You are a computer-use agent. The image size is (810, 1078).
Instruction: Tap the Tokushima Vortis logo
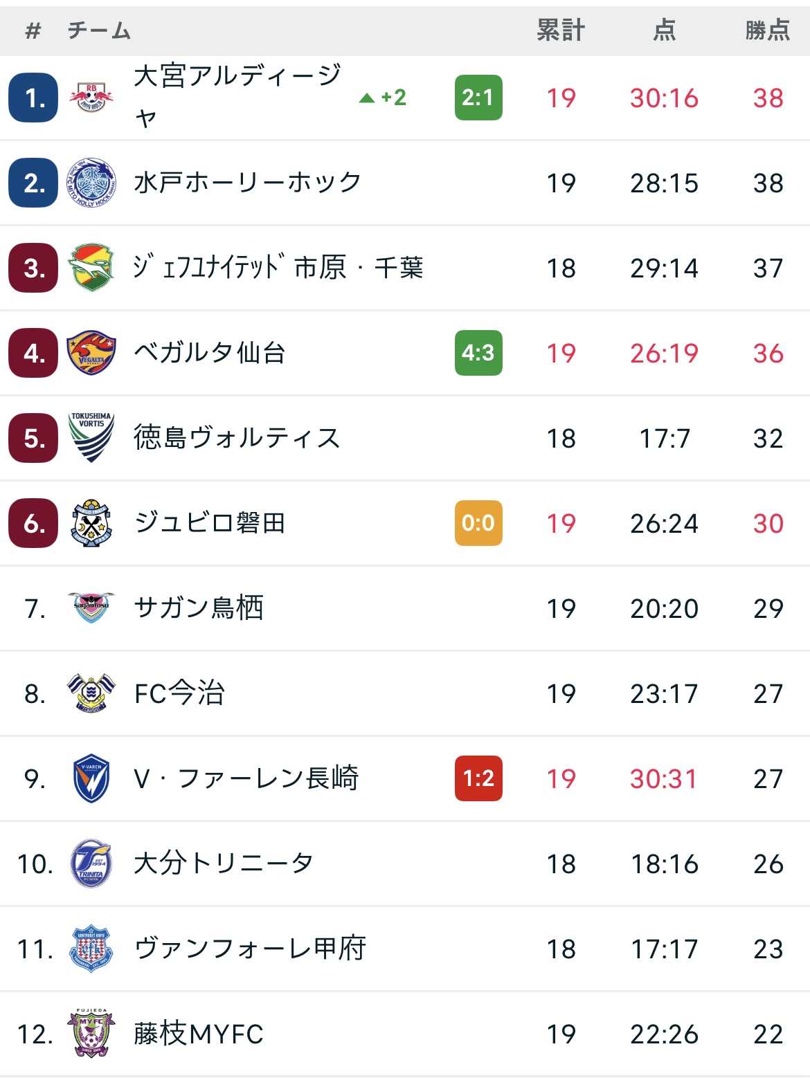pos(91,438)
